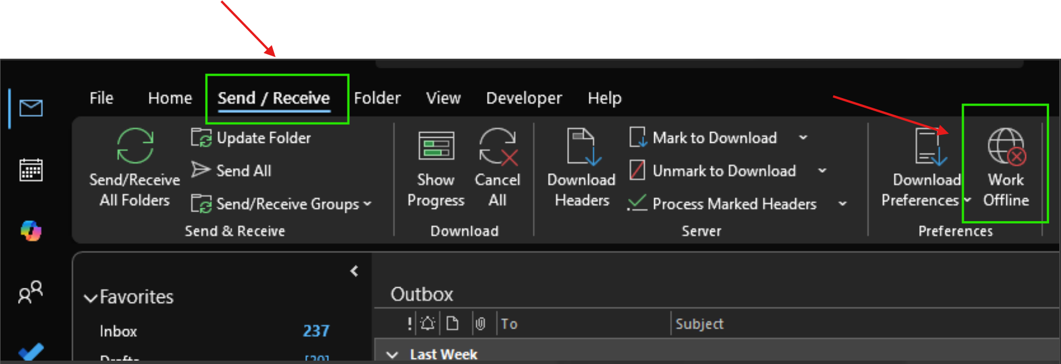
Task: Expand Unmark to Download arrow
Action: click(x=822, y=170)
